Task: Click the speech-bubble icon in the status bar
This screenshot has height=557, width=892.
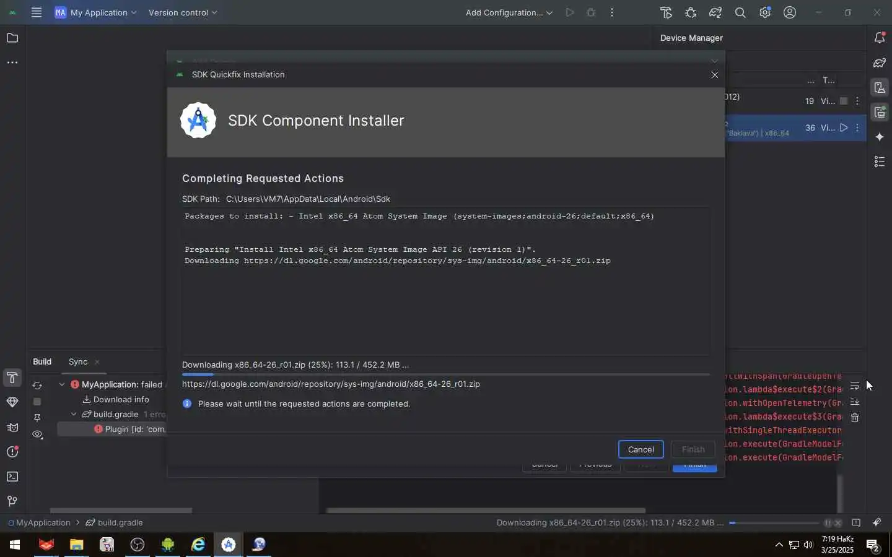Action: pyautogui.click(x=857, y=523)
